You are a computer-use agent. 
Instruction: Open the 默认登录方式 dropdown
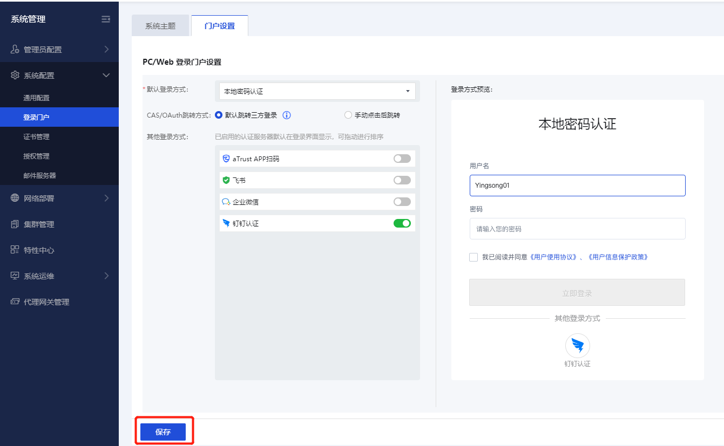click(x=317, y=91)
